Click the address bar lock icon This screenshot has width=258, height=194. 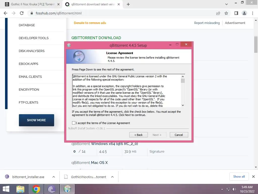pos(32,13)
